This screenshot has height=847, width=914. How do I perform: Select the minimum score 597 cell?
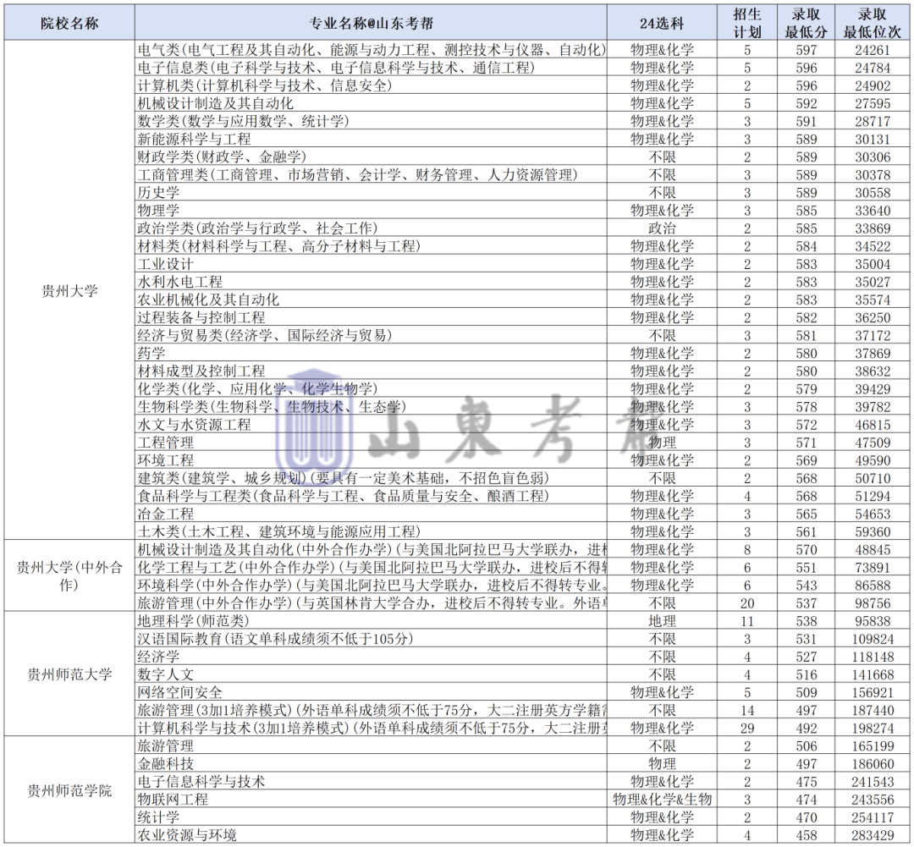(x=807, y=50)
